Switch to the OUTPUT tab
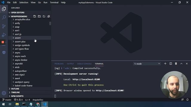The image size is (191, 107). click(x=70, y=64)
